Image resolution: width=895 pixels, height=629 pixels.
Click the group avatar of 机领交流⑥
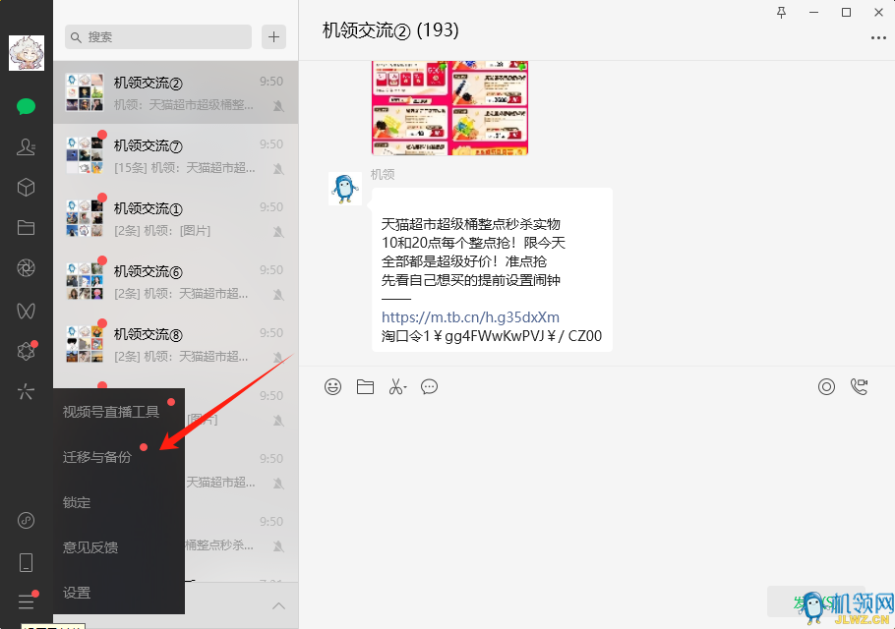85,280
